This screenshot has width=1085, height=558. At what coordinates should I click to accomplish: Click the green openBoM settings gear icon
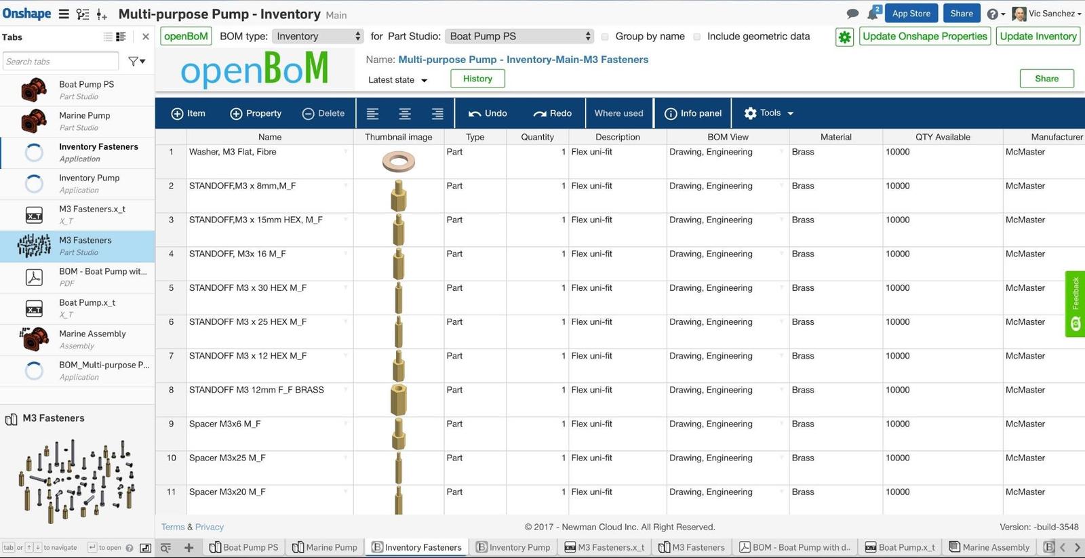844,37
